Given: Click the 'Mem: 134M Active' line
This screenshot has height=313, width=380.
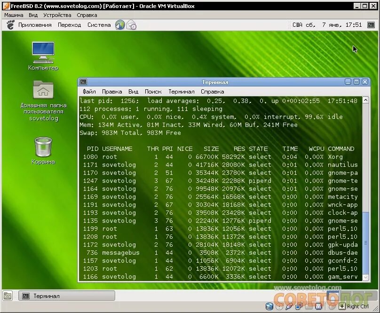Looking at the screenshot, I should click(x=189, y=125).
